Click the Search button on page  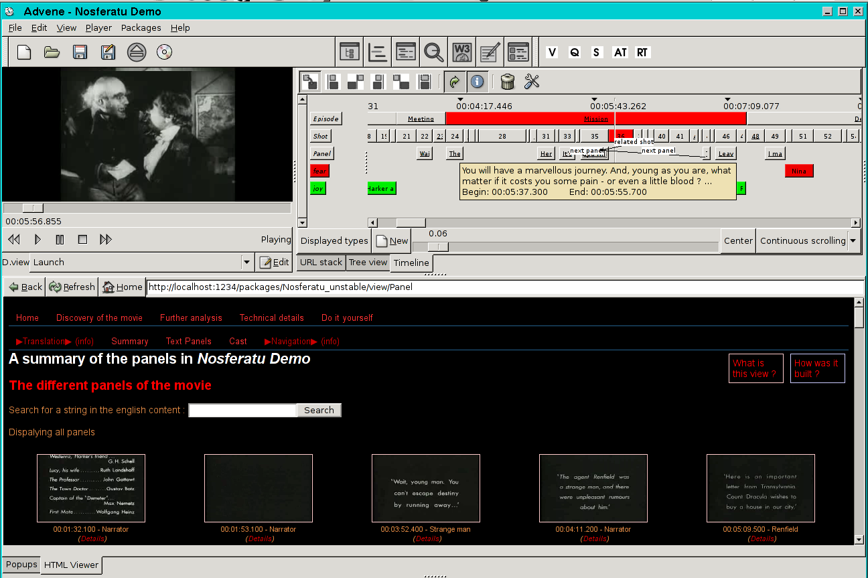tap(319, 410)
